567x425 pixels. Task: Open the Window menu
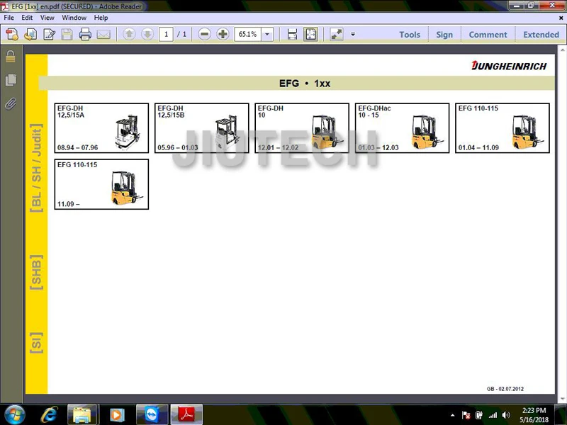coord(74,17)
